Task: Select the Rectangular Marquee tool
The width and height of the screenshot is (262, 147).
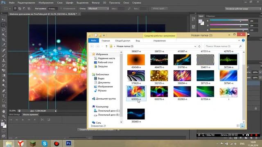Action: click(x=4, y=25)
